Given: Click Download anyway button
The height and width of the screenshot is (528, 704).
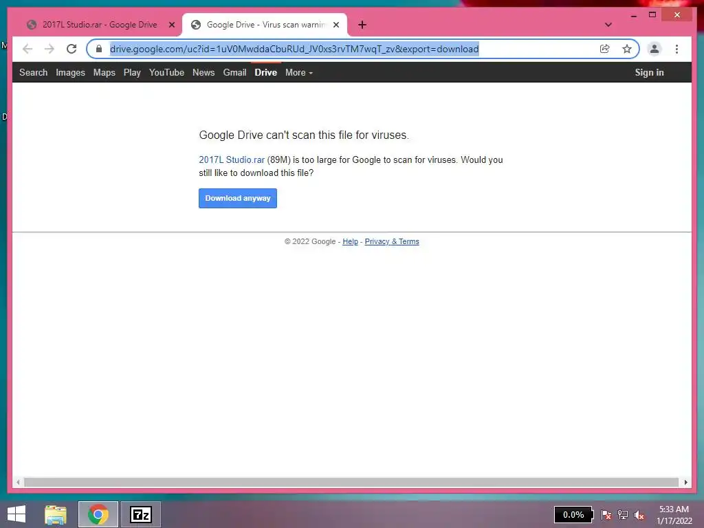Looking at the screenshot, I should point(238,199).
